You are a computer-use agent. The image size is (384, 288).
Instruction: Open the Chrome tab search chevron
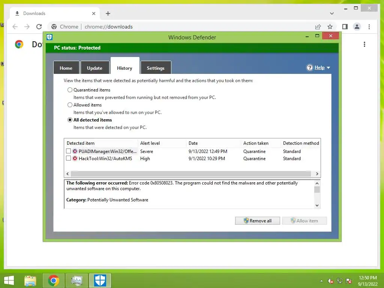(x=332, y=13)
